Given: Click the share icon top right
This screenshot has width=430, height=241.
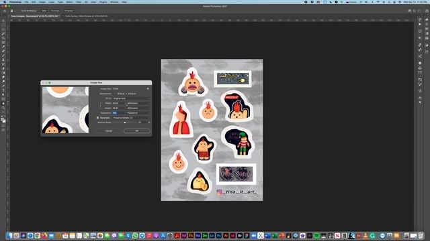Looking at the screenshot, I should 427,11.
